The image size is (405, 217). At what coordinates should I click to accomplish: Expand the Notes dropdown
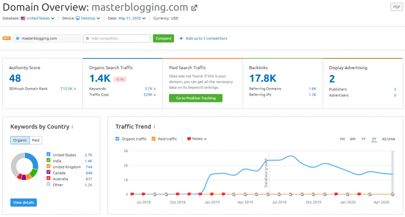(x=197, y=139)
